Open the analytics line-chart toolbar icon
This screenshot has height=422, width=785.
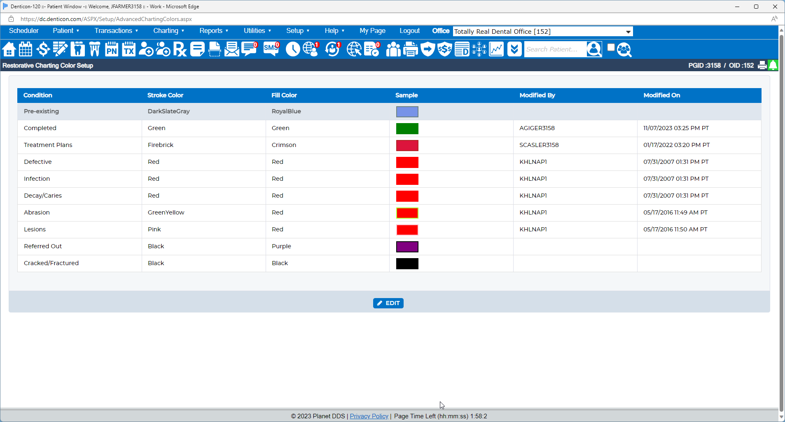[496, 49]
